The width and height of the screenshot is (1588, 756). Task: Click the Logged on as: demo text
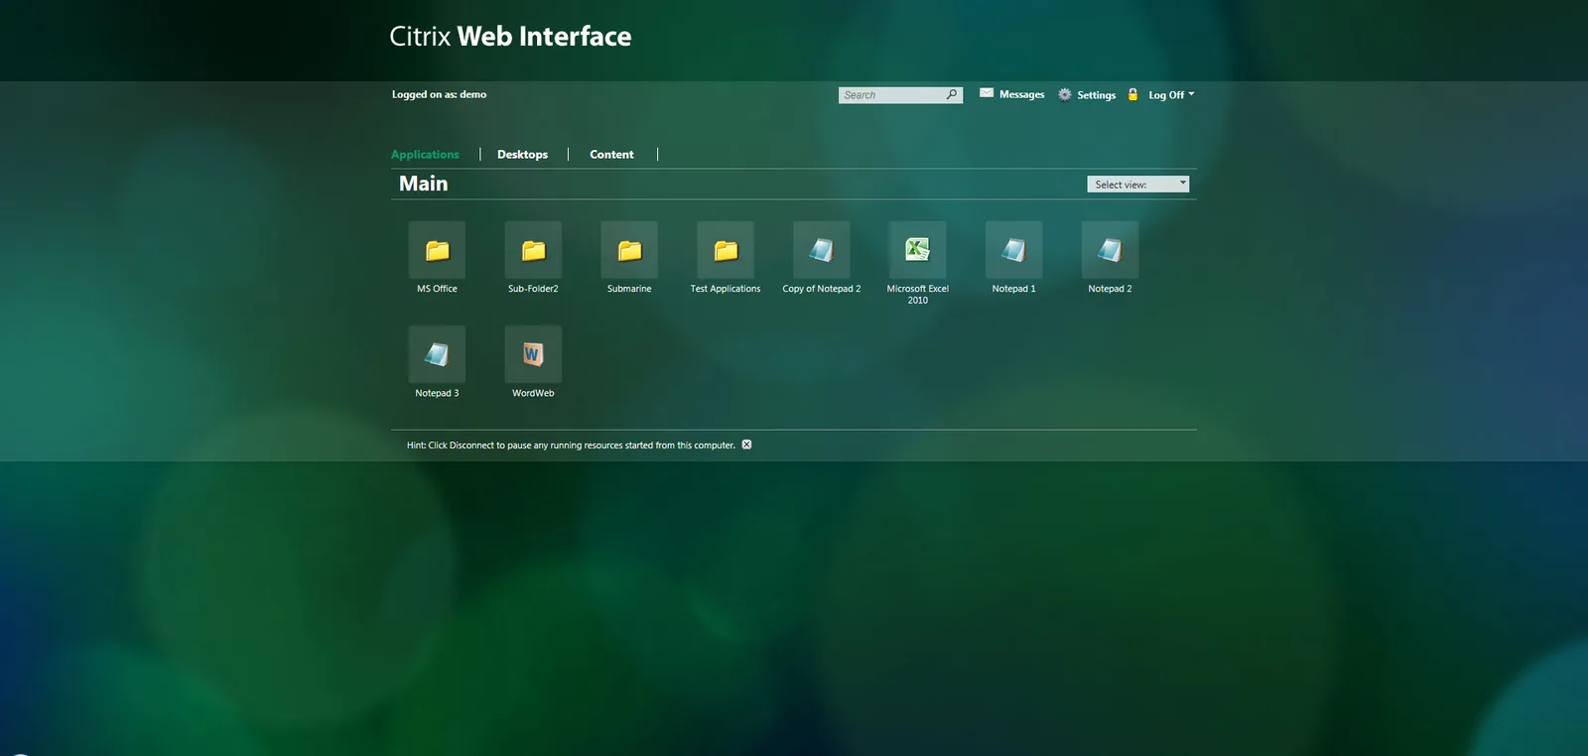tap(439, 95)
